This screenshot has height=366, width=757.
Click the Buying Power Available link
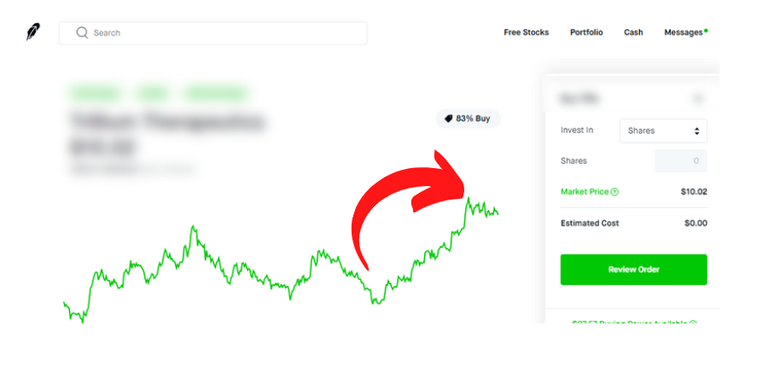tap(631, 323)
